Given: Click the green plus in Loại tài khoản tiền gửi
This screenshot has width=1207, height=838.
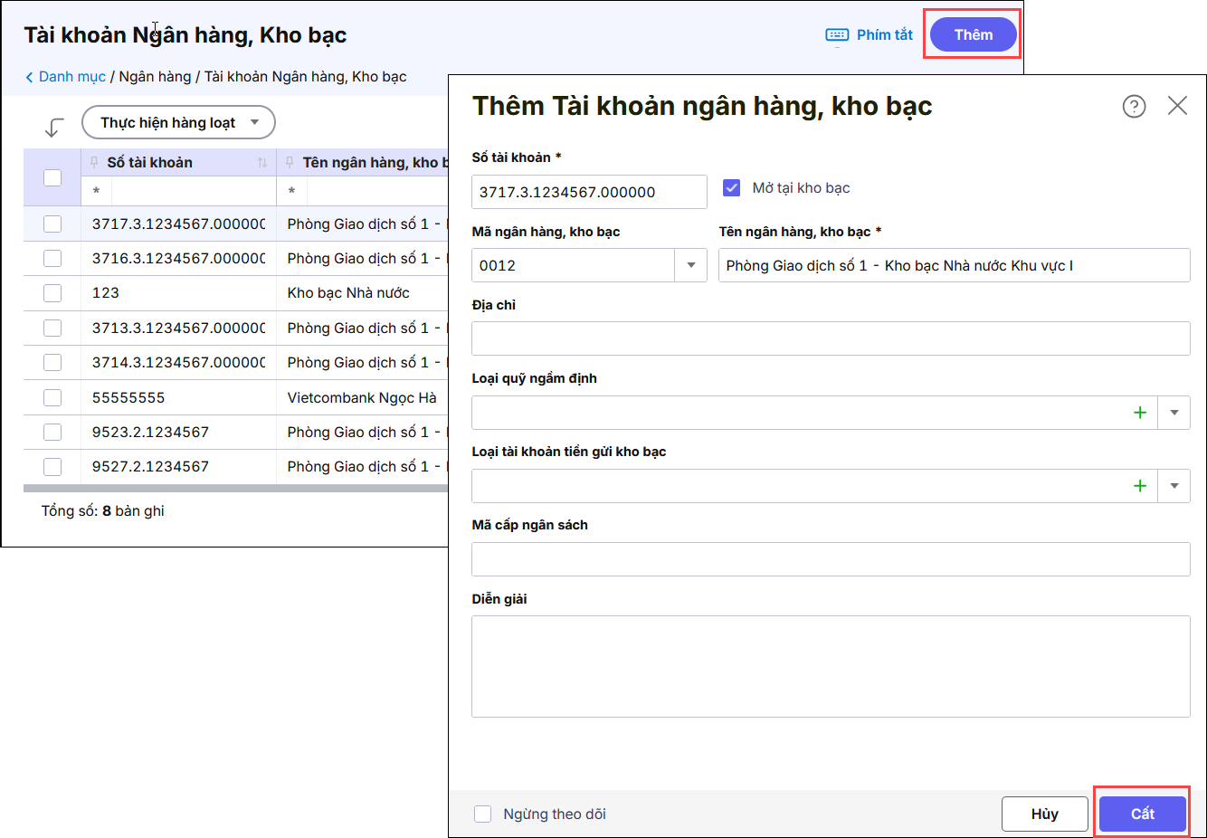Looking at the screenshot, I should tap(1140, 486).
